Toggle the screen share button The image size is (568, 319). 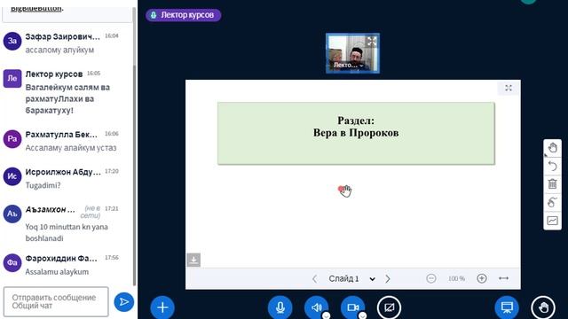click(389, 307)
